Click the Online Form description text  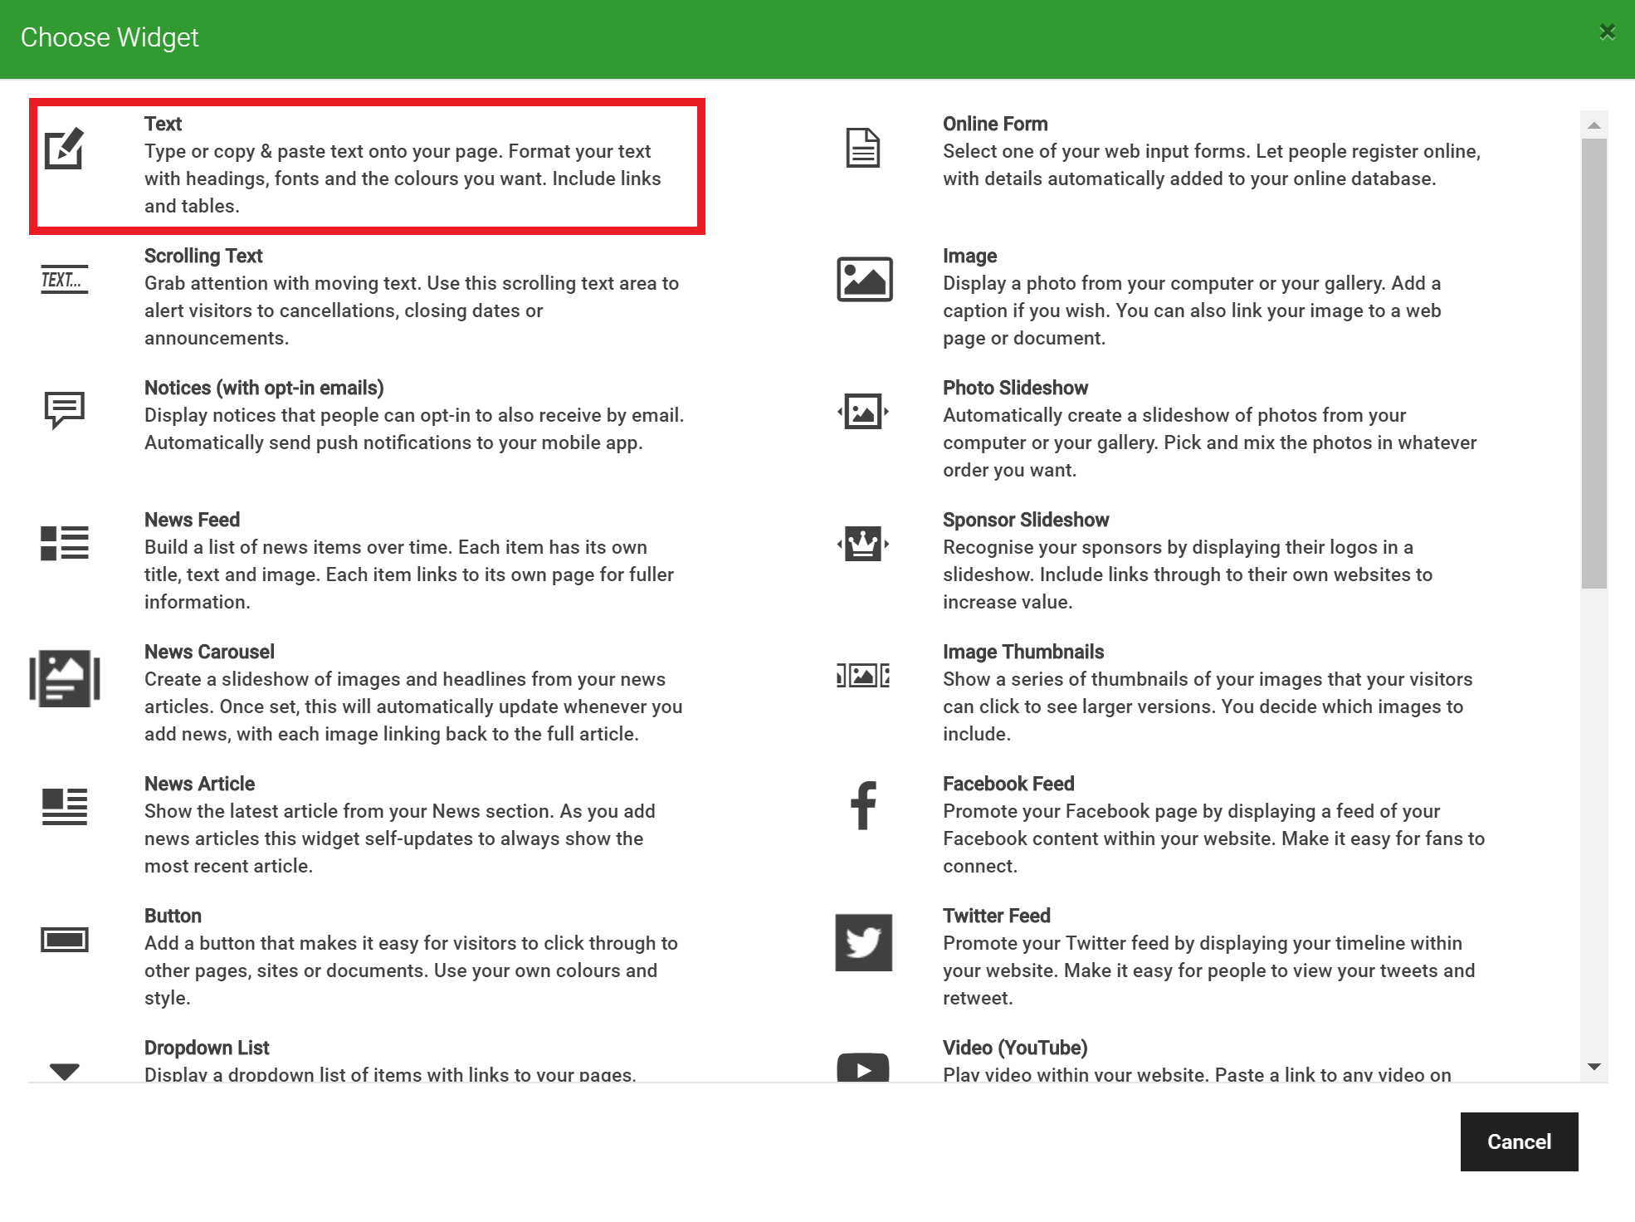coord(1212,165)
